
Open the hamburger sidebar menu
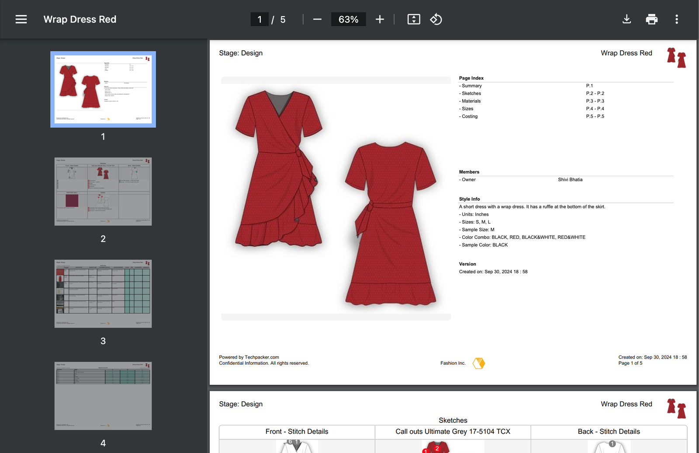pos(21,19)
